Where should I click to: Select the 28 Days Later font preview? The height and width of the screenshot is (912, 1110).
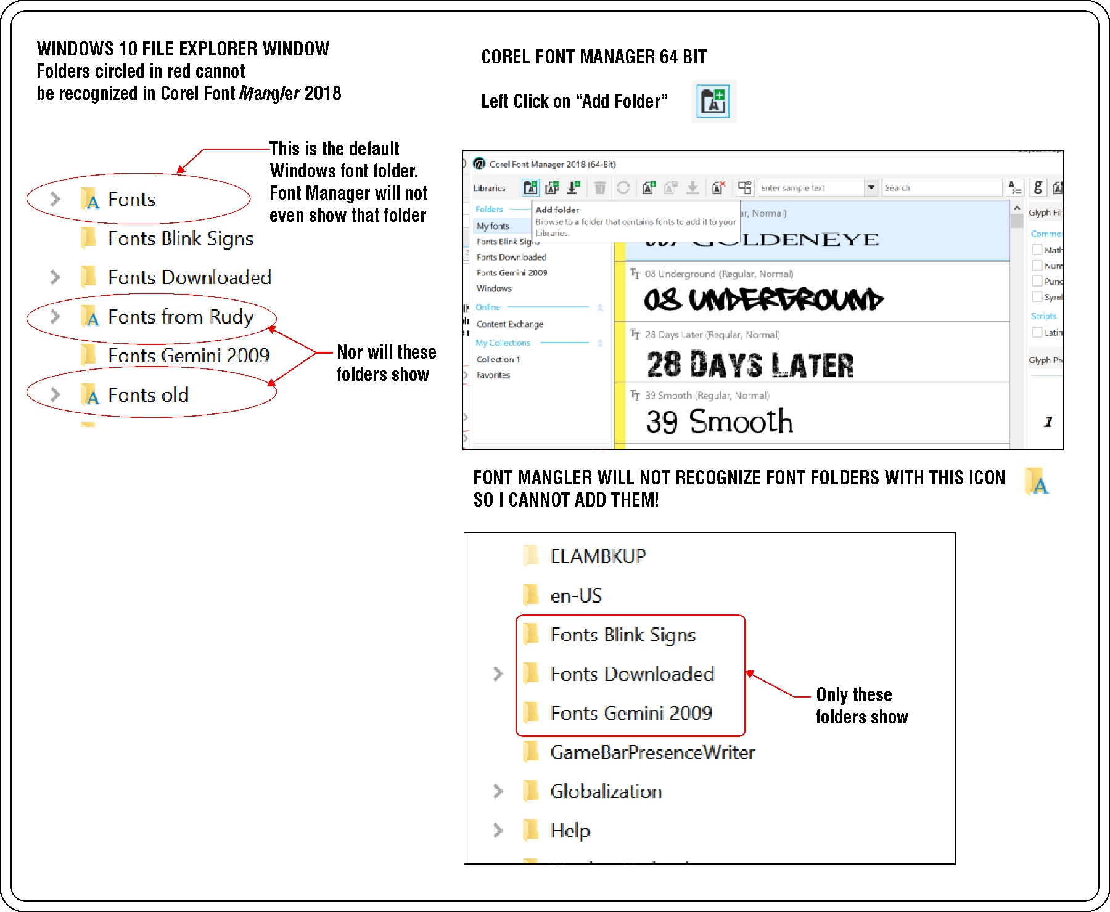pos(812,352)
